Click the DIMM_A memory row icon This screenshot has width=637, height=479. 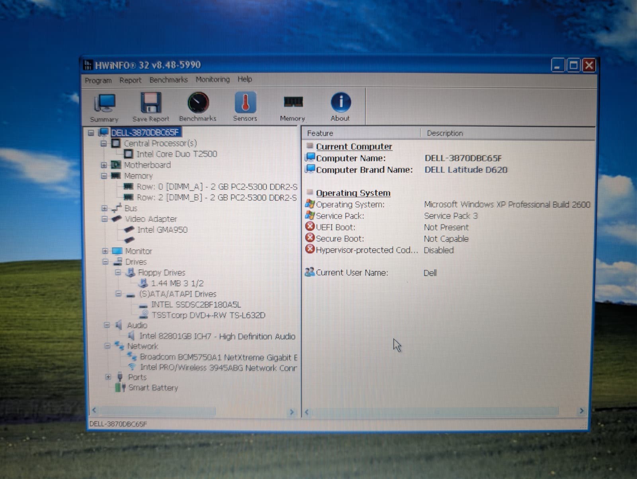click(x=128, y=186)
